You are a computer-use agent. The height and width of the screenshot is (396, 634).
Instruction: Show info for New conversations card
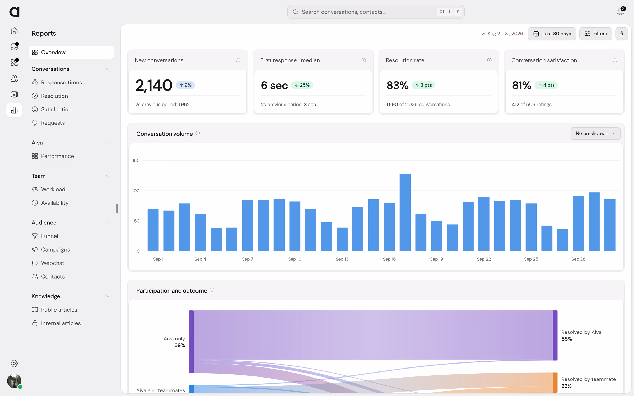click(x=238, y=60)
